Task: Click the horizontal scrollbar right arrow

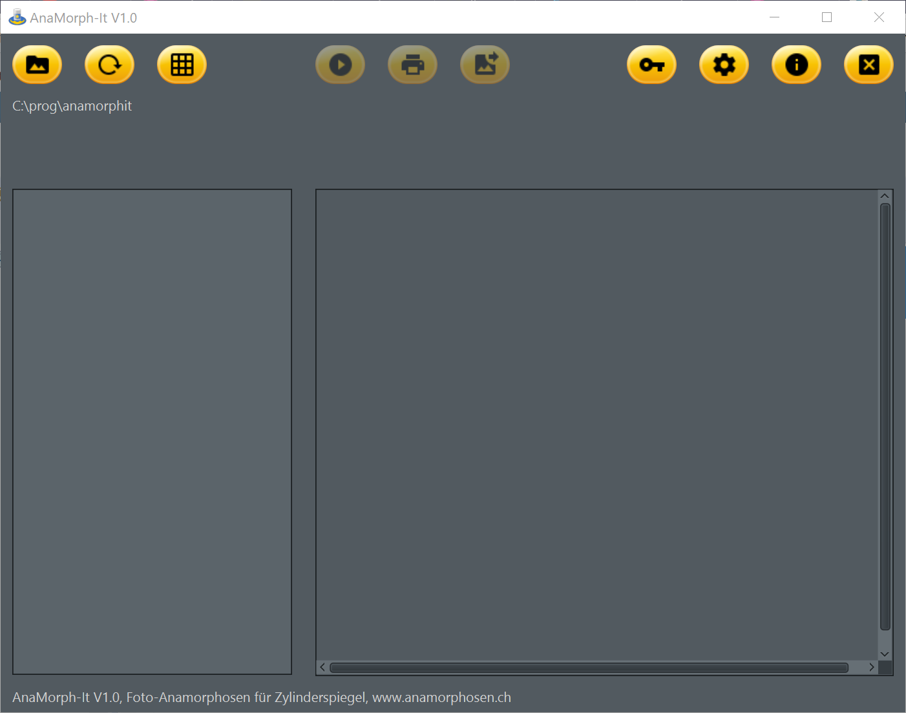Action: pos(871,667)
